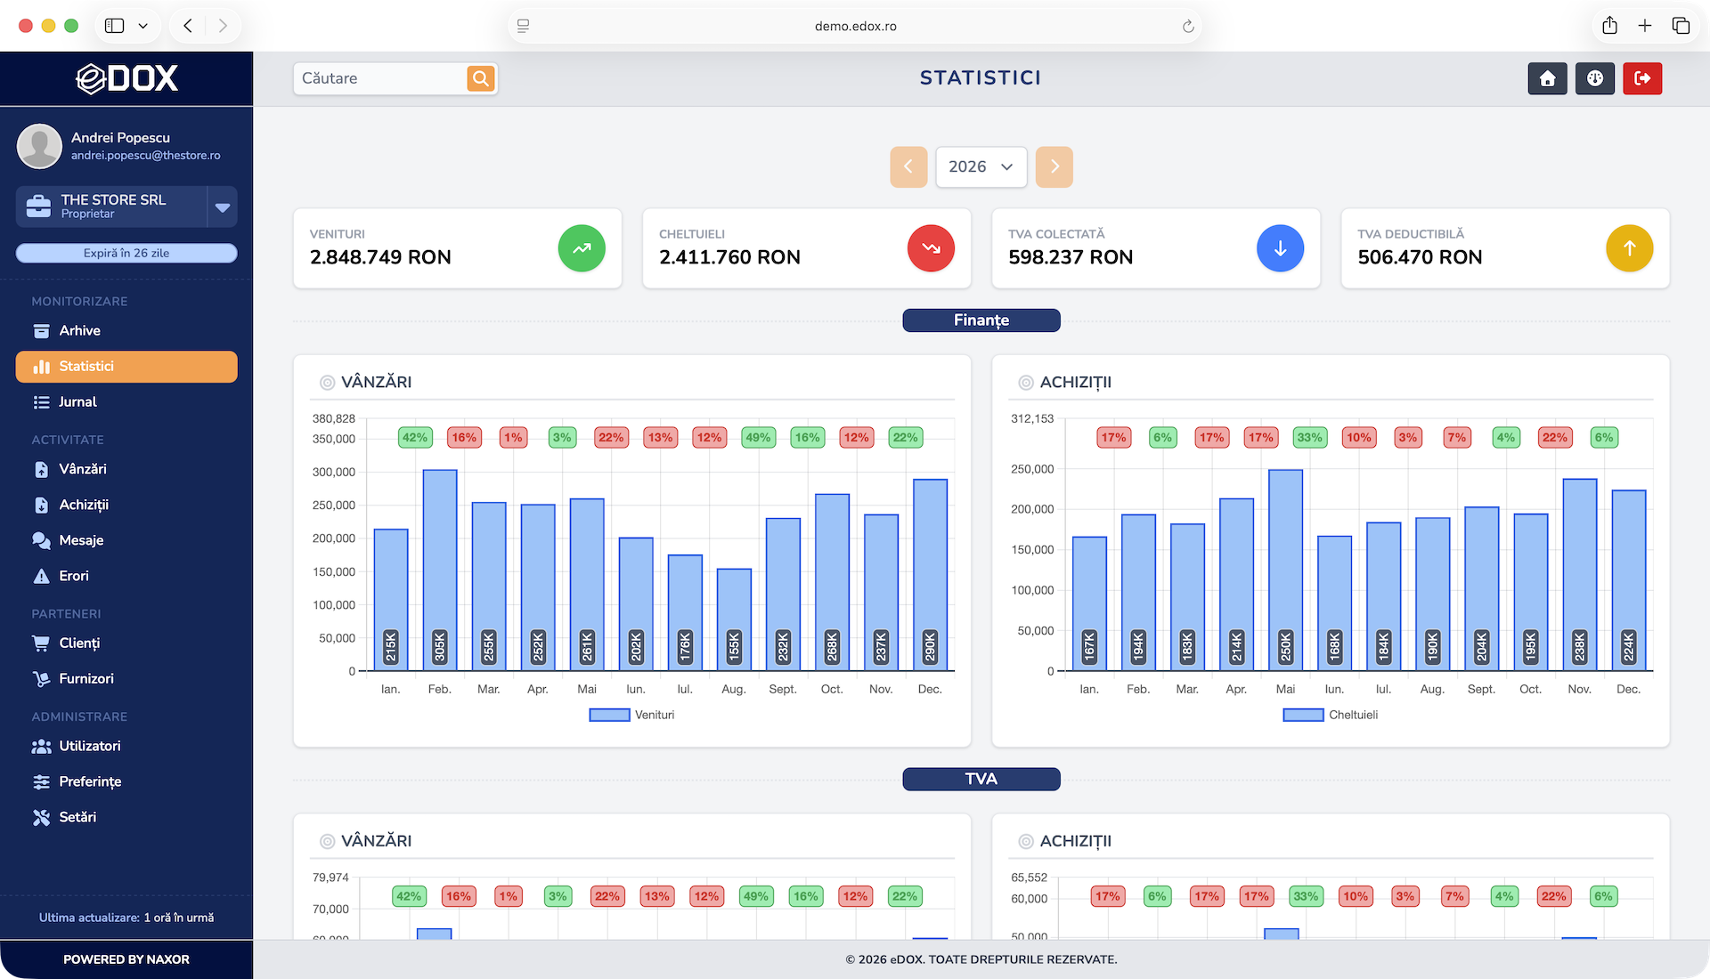Click the blue TVA Colectată arrow icon
This screenshot has height=979, width=1710.
click(x=1280, y=248)
